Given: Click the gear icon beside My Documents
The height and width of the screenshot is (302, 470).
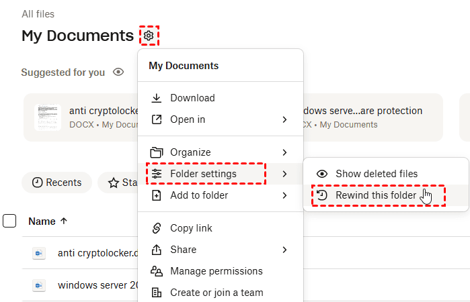Looking at the screenshot, I should [149, 36].
